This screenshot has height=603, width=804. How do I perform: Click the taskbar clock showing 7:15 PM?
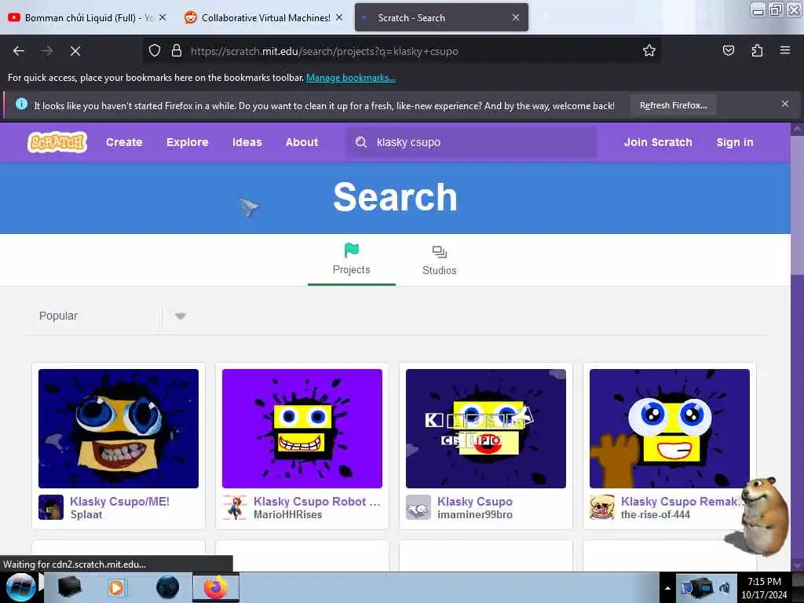click(764, 587)
